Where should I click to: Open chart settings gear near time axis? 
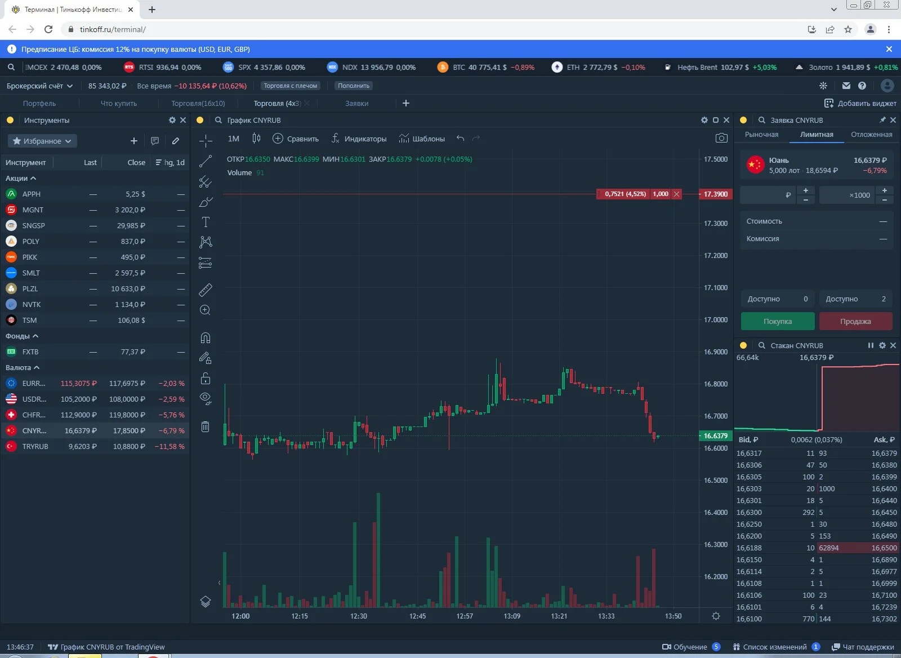point(716,616)
